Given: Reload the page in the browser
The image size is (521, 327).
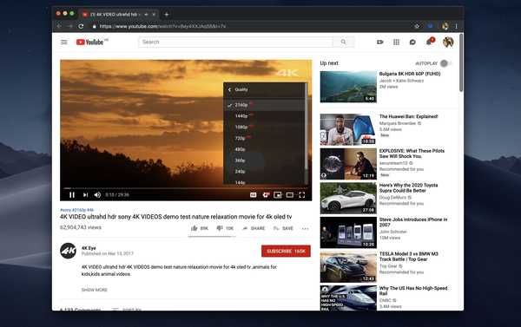Looking at the screenshot, I should coord(81,26).
